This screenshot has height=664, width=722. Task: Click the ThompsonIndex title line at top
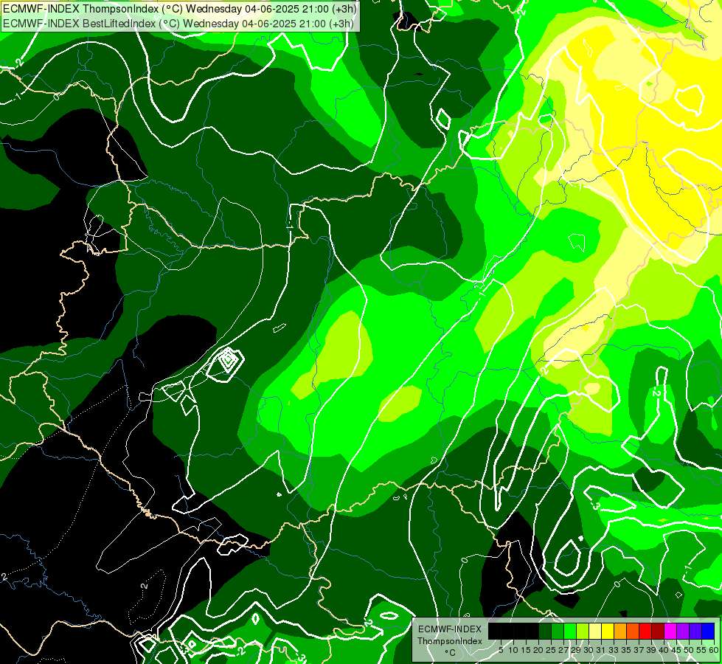pos(178,9)
